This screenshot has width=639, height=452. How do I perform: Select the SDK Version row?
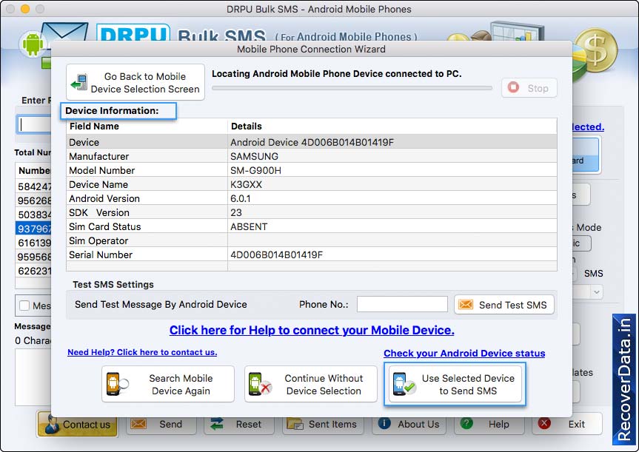tap(311, 212)
